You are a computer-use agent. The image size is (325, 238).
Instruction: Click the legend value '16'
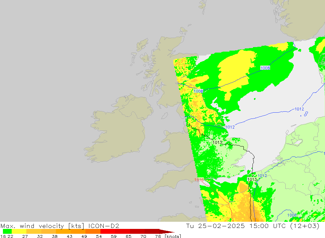pyautogui.click(x=3, y=236)
